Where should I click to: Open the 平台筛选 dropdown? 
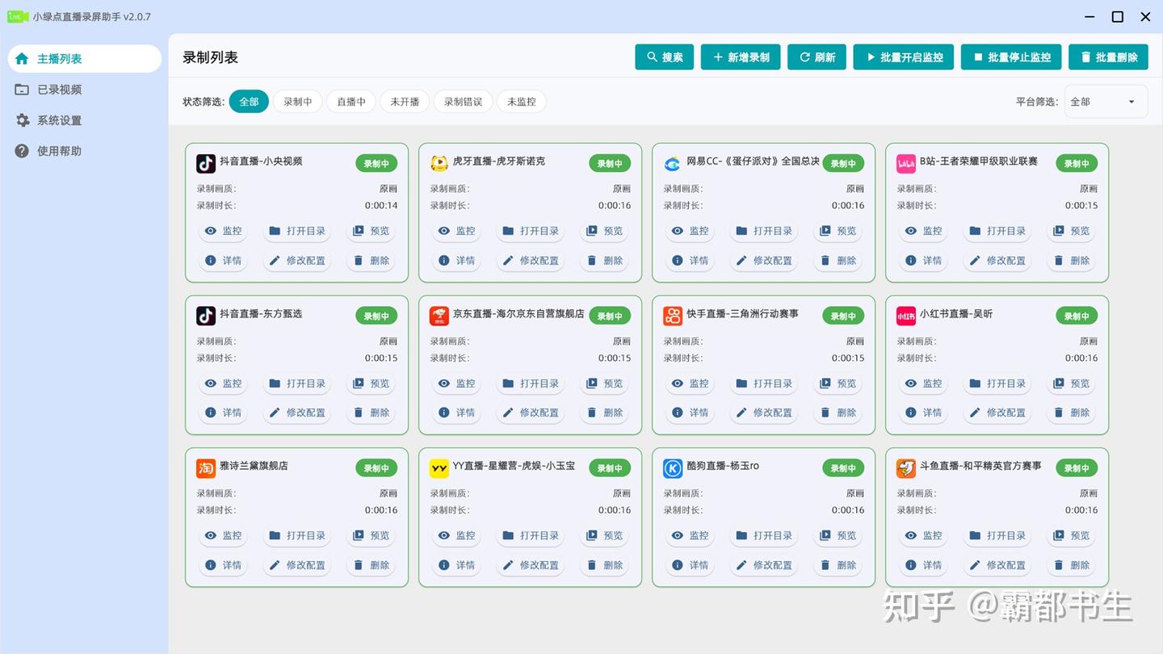coord(1106,102)
